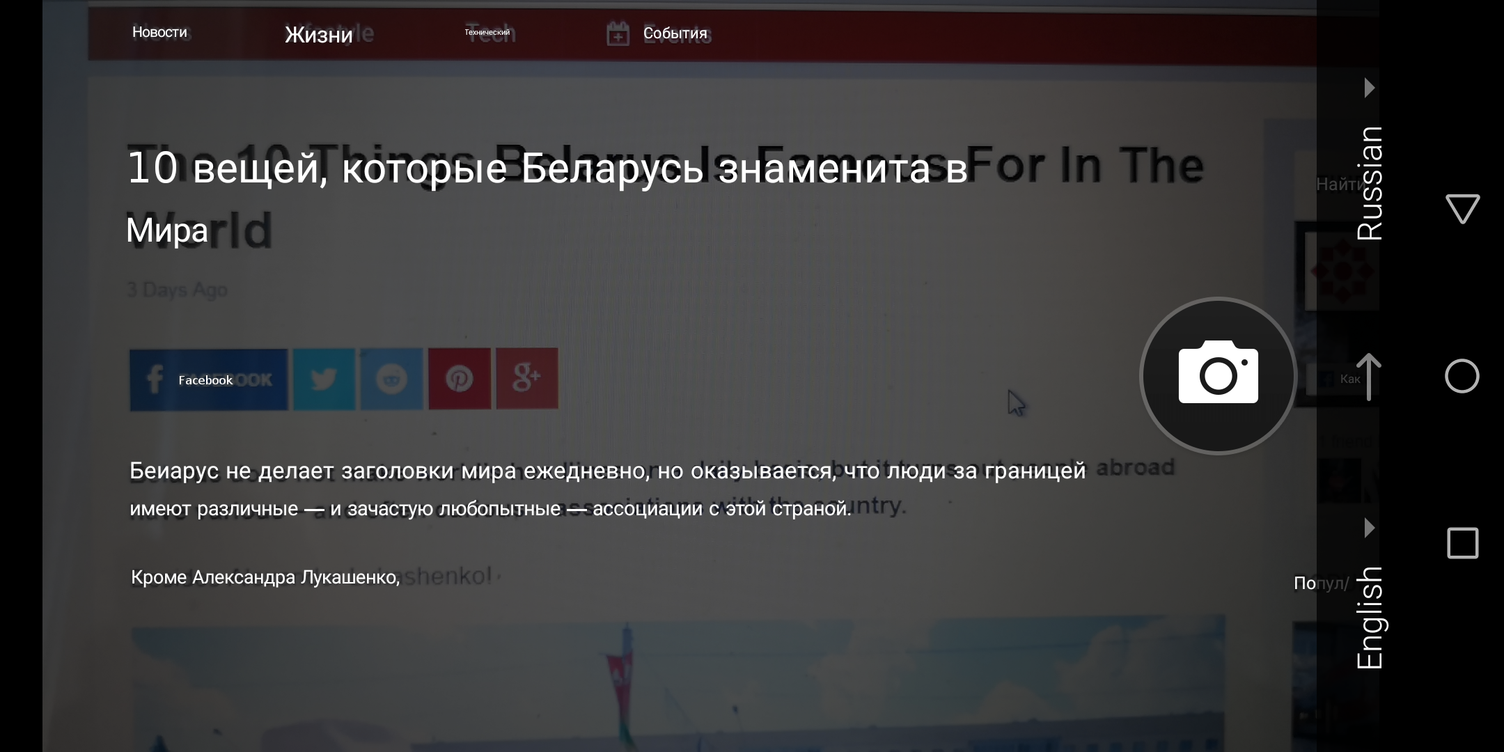Screen dimensions: 1504x752
Task: Tap the Android home circle button
Action: click(x=1462, y=376)
